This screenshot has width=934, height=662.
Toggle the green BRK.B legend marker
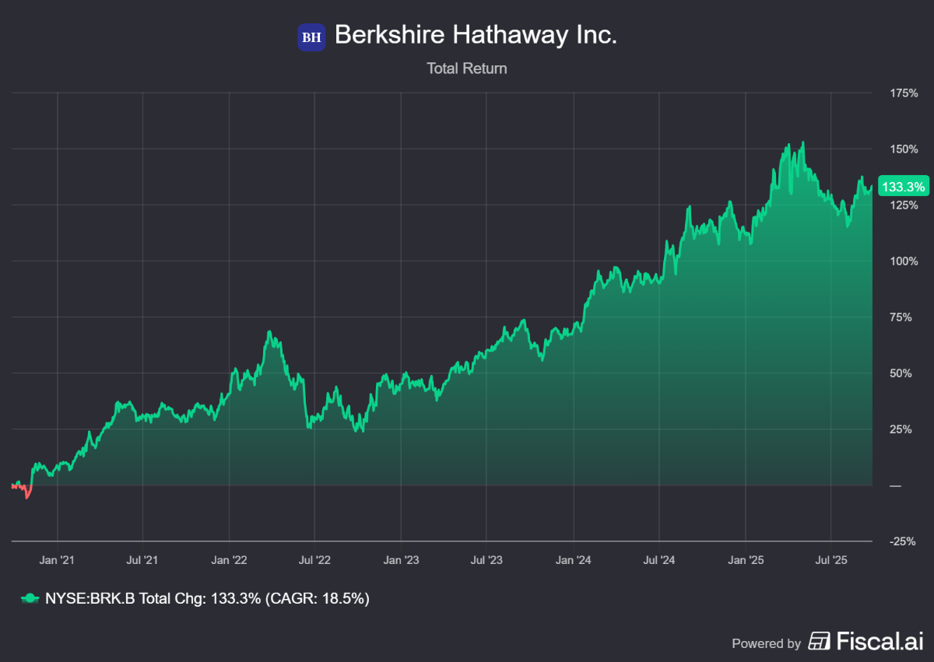[29, 599]
